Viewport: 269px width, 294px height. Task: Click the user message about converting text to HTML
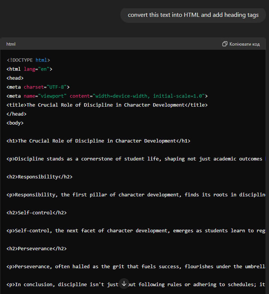point(193,15)
